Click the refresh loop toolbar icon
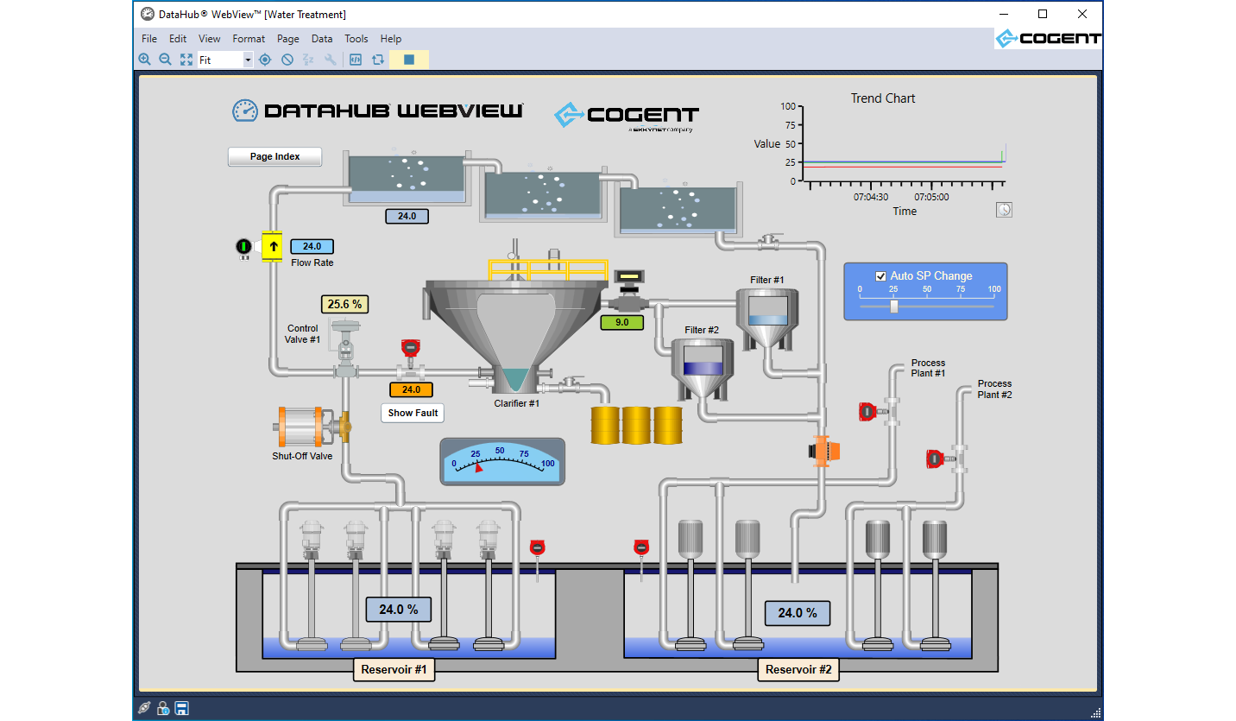The height and width of the screenshot is (721, 1236). point(378,59)
